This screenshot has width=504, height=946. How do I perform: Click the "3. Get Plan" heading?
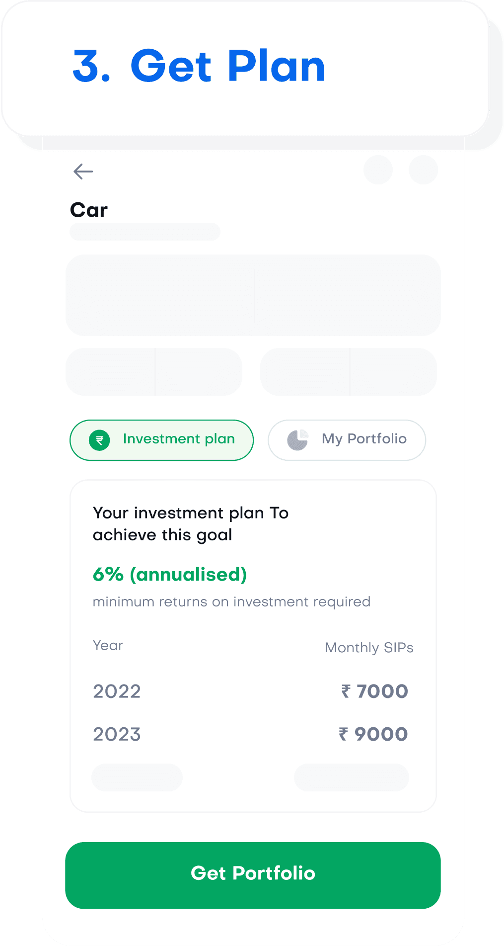pos(199,66)
